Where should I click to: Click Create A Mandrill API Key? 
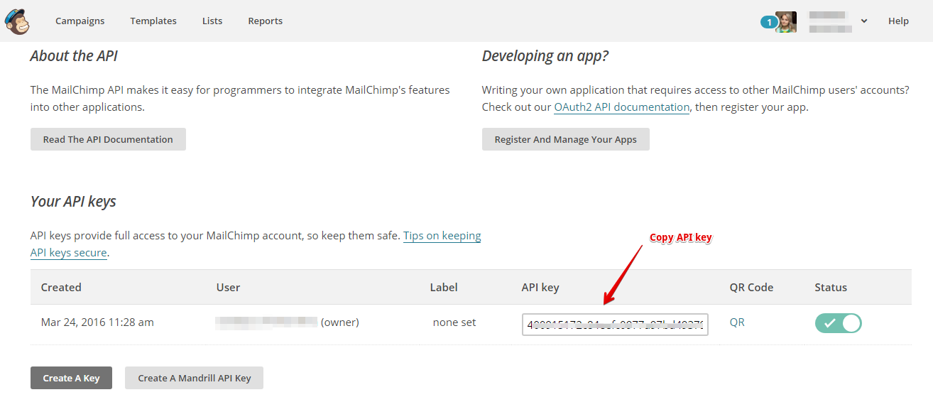pyautogui.click(x=194, y=378)
